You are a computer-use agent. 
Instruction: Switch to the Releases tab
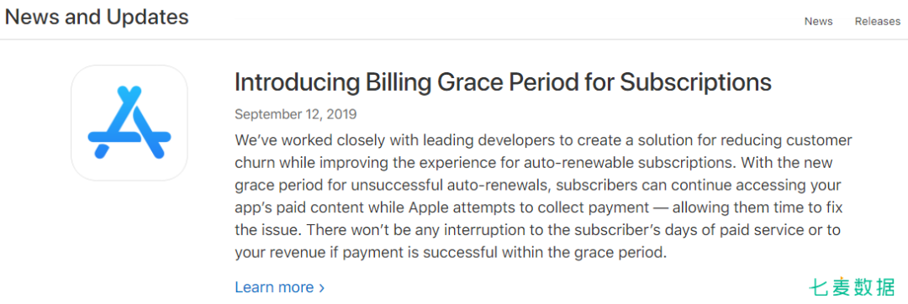(x=877, y=21)
